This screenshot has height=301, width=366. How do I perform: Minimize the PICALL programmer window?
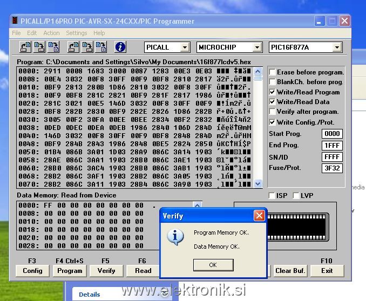[320, 21]
